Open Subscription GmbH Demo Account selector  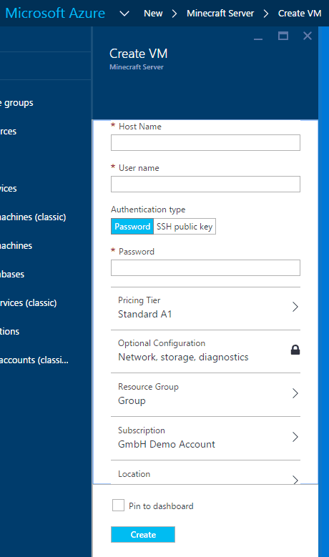click(205, 438)
